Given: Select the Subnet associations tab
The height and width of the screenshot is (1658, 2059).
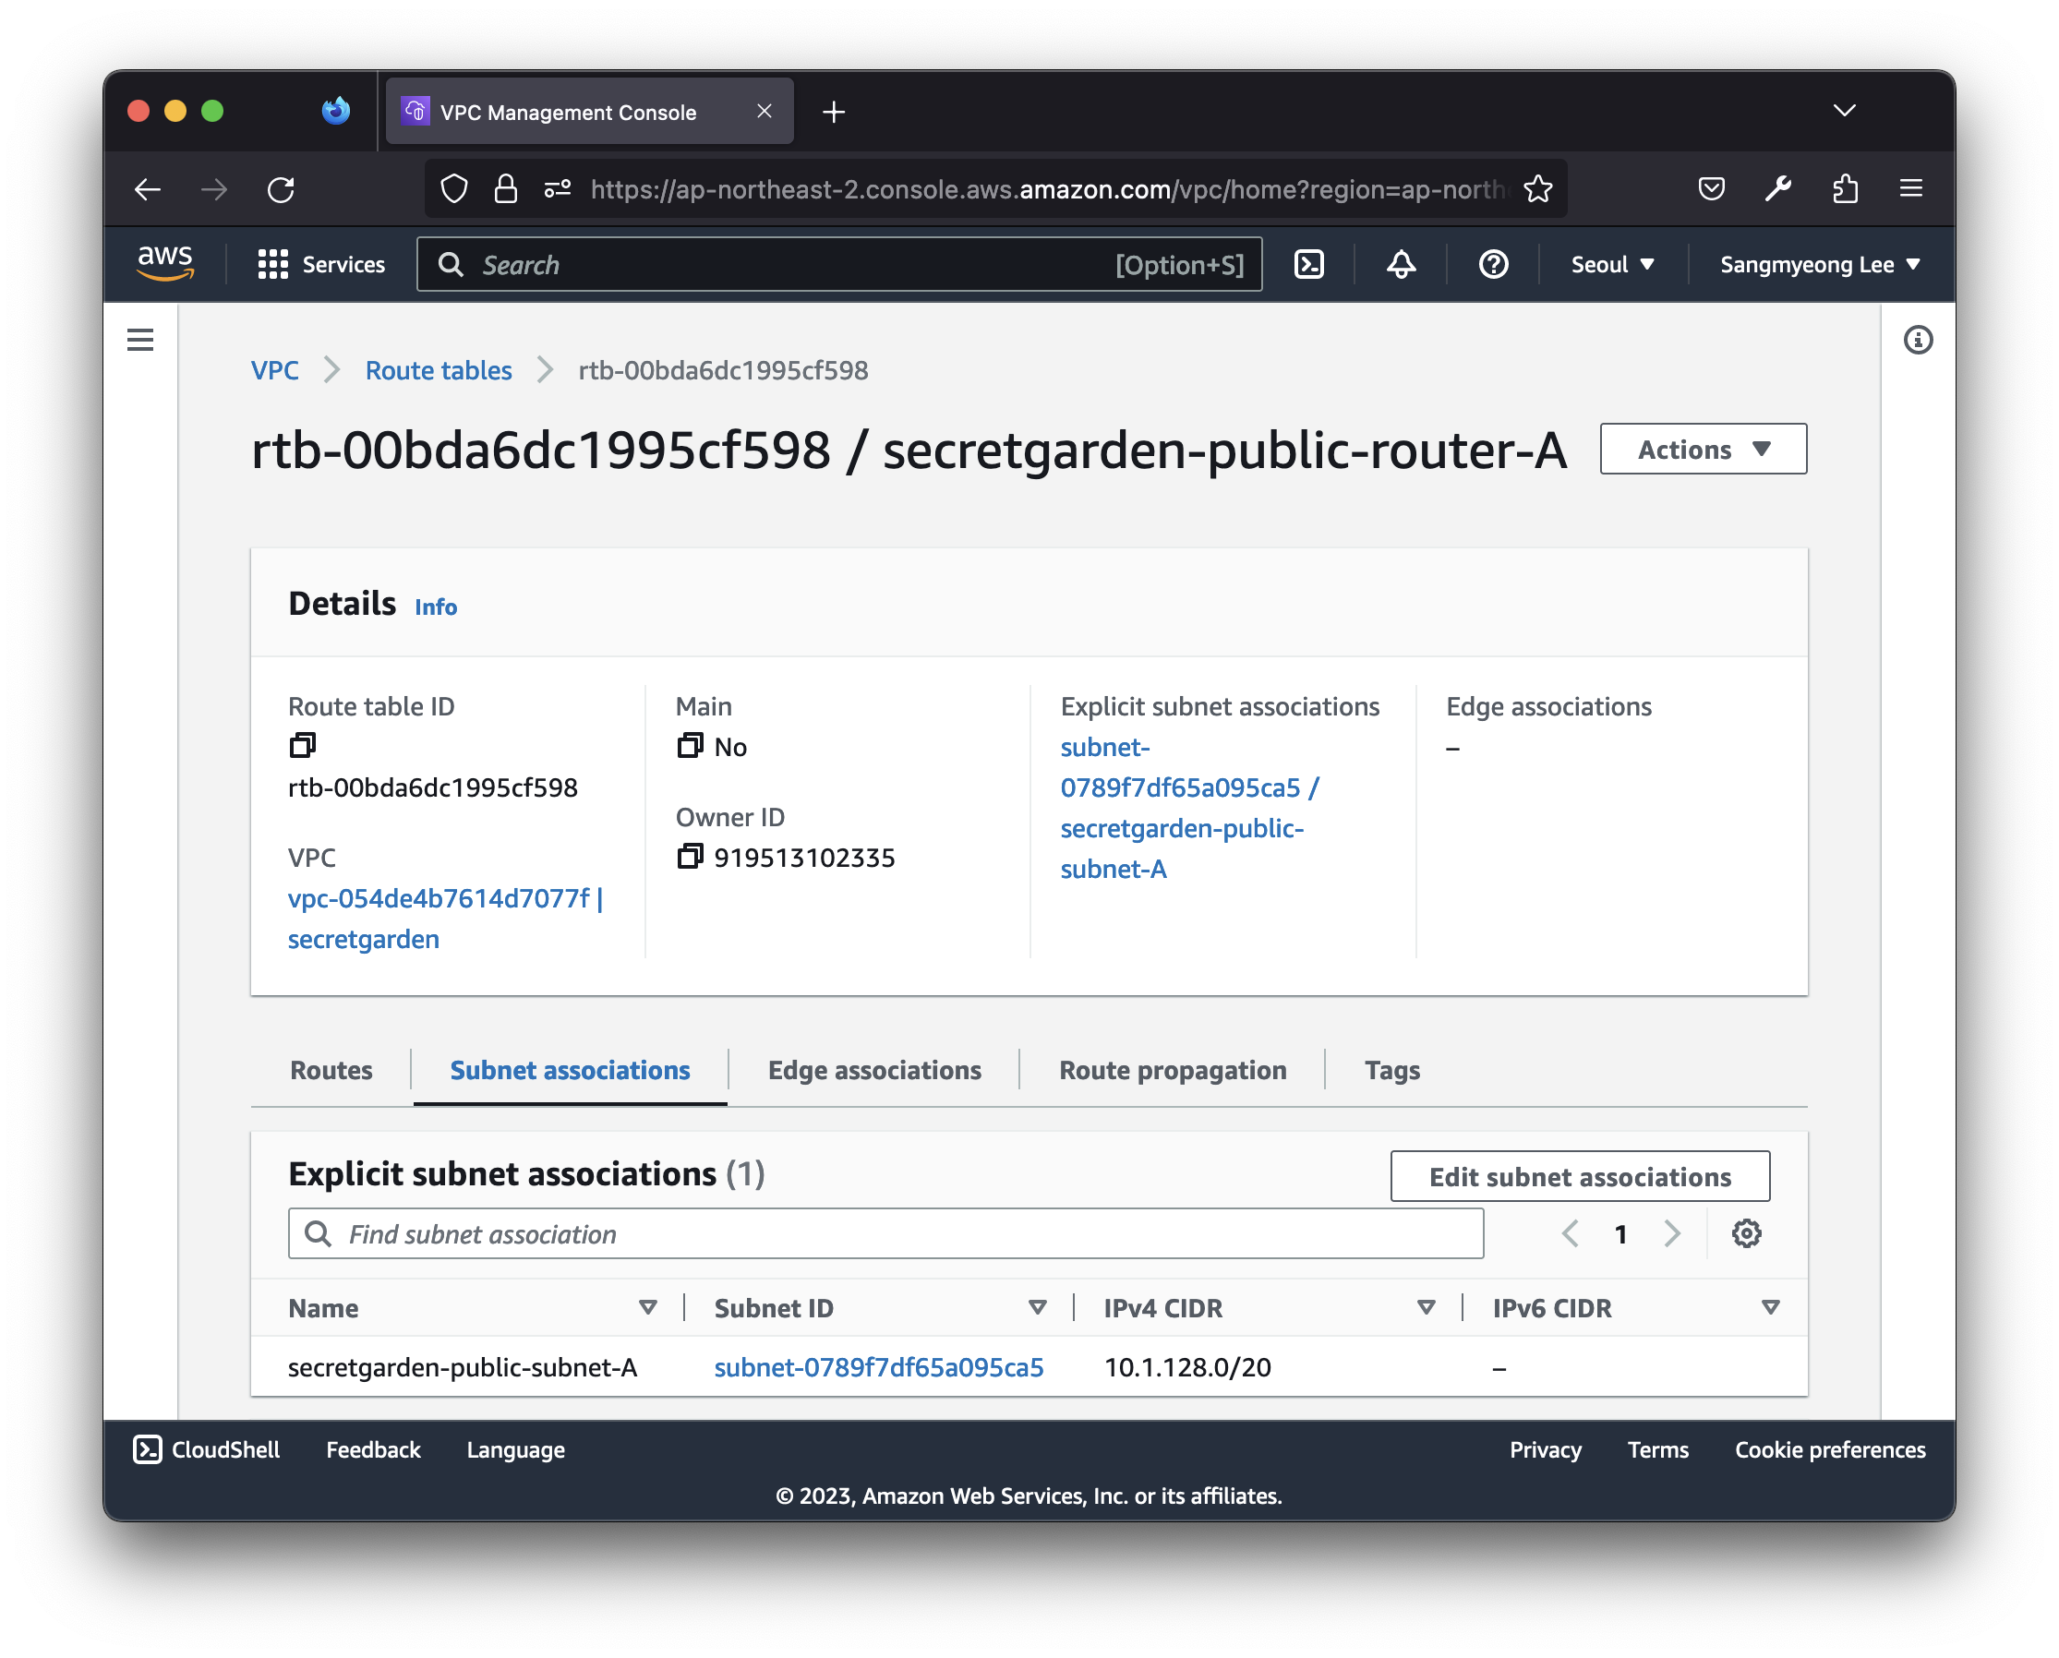Looking at the screenshot, I should 570,1070.
